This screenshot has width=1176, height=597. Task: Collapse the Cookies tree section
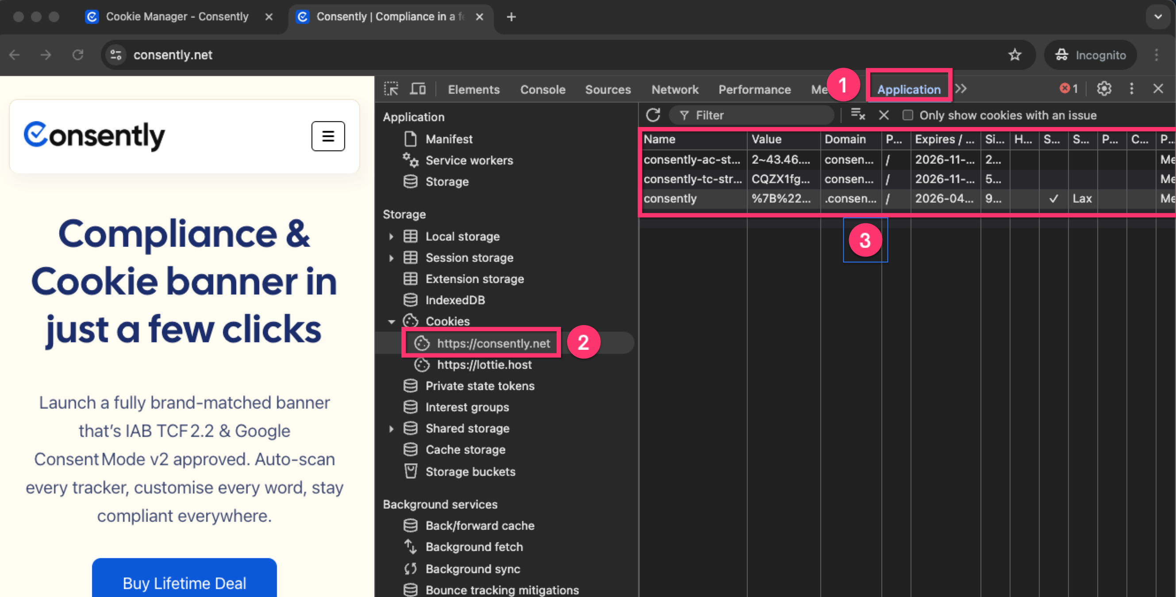[391, 321]
